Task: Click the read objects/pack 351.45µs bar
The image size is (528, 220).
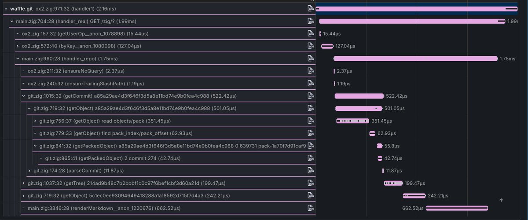Action: click(353, 121)
